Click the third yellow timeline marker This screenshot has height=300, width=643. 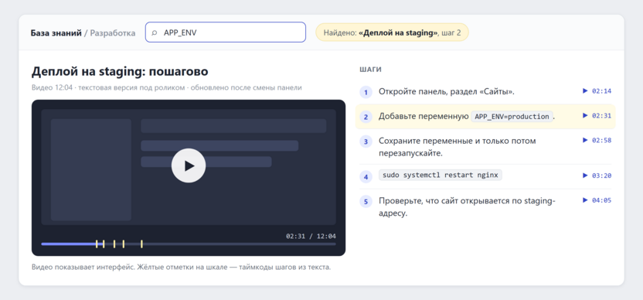114,244
